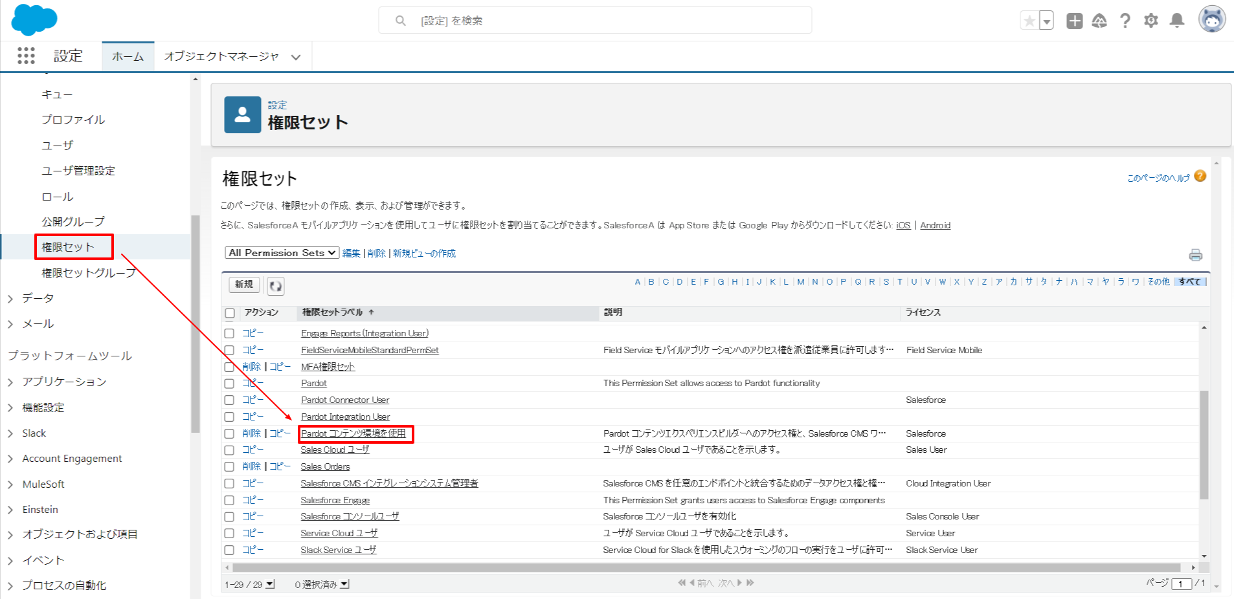Image resolution: width=1234 pixels, height=599 pixels.
Task: Expand the Slack section
Action: tap(10, 433)
